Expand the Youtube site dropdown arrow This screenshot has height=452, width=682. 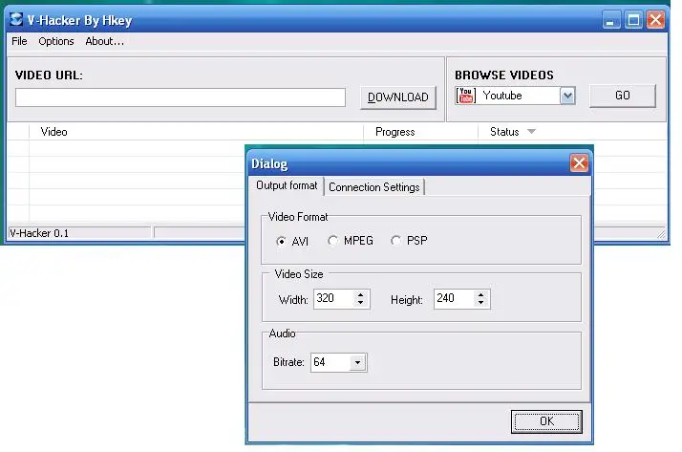567,96
